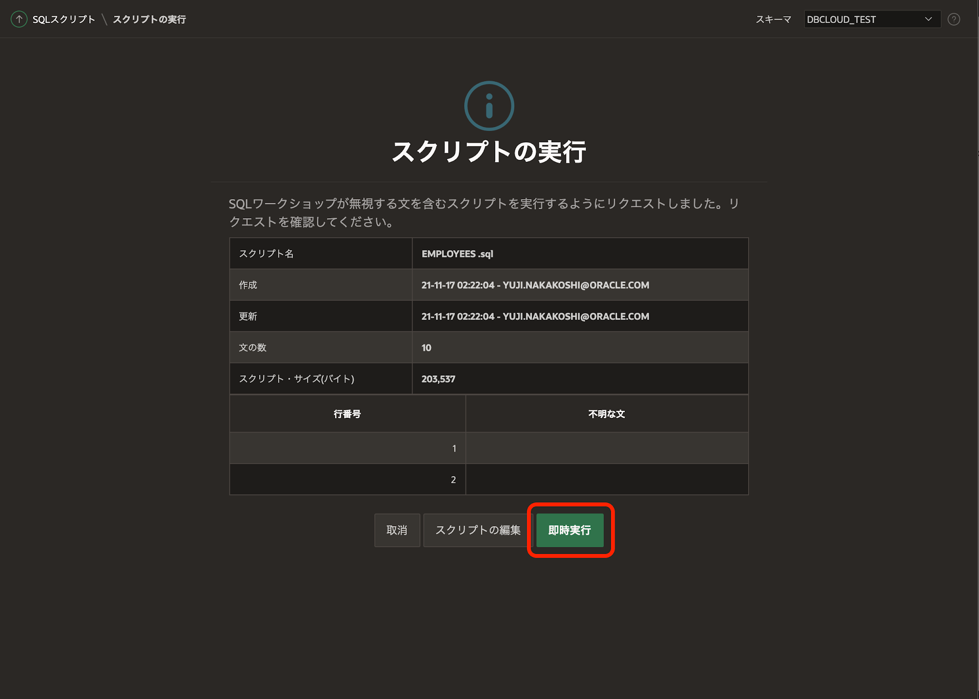The height and width of the screenshot is (699, 979).
Task: Select the スクリプトの実行 breadcrumb item
Action: point(149,19)
